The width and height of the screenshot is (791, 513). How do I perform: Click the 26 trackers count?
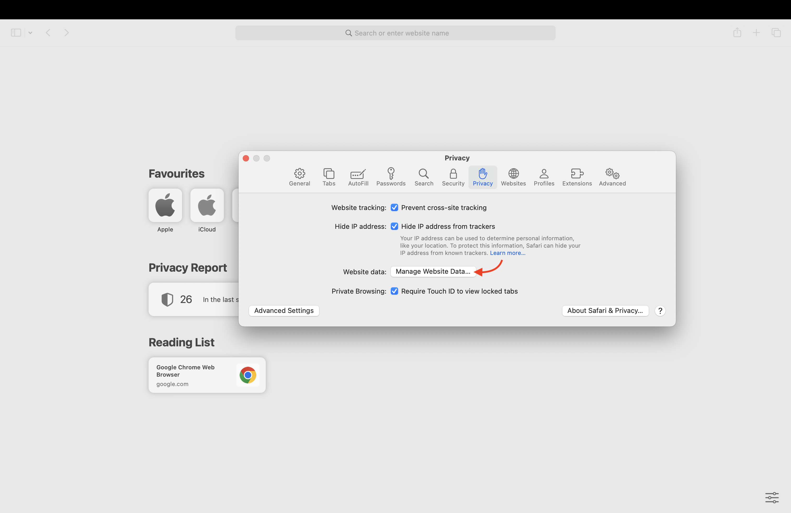[186, 299]
